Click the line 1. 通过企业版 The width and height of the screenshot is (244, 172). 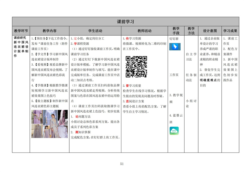210,38
